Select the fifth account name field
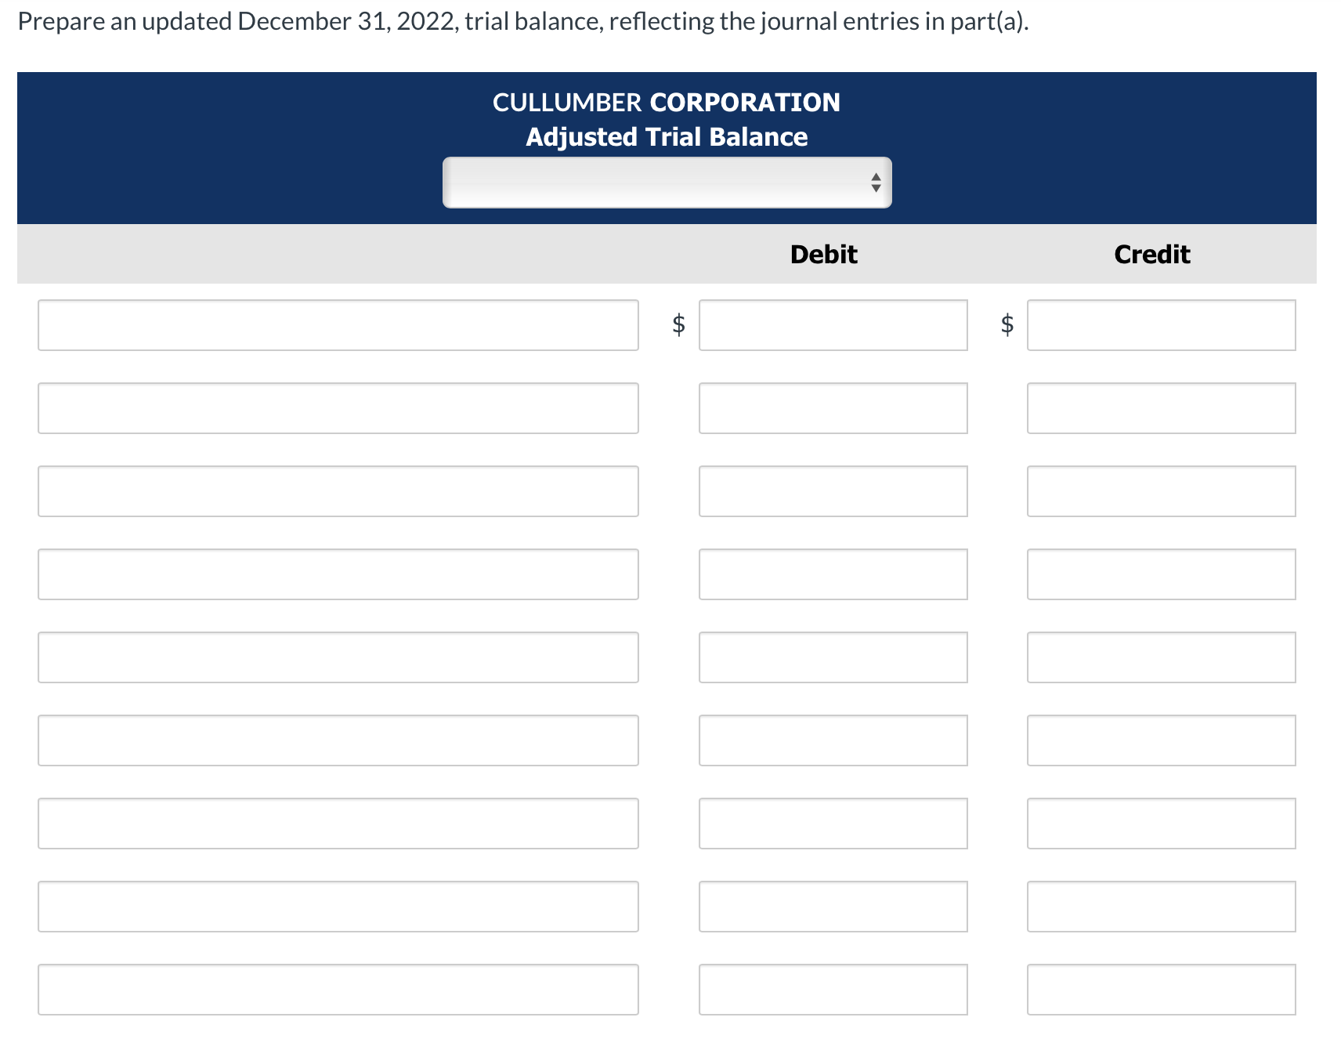Screen dimensions: 1341x1039 pos(338,657)
